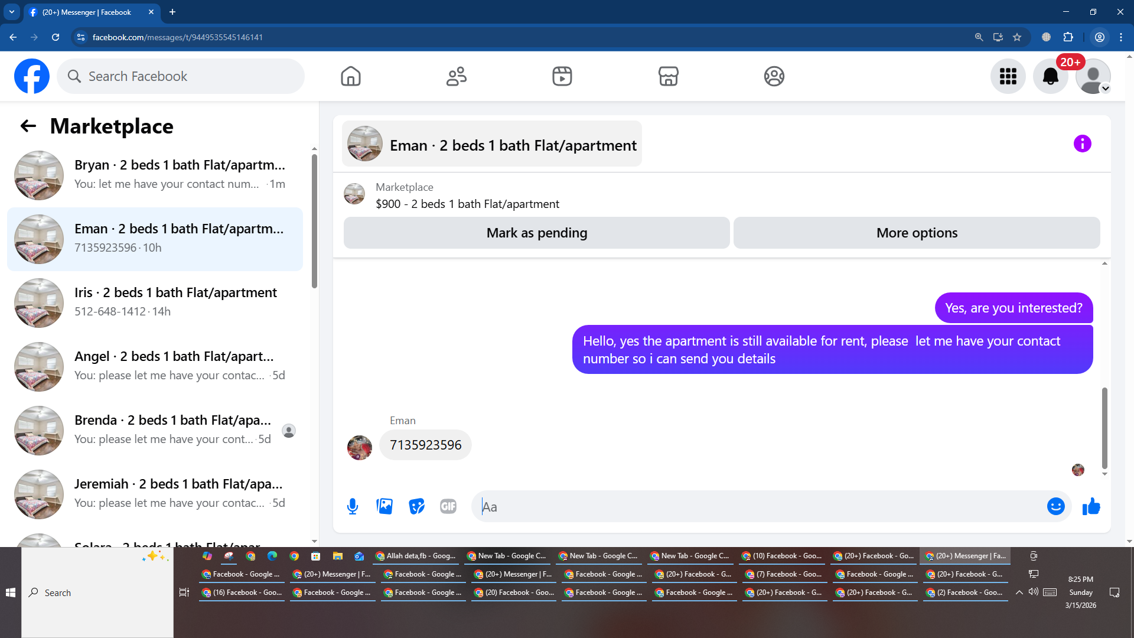Choose a sticker icon

(416, 506)
